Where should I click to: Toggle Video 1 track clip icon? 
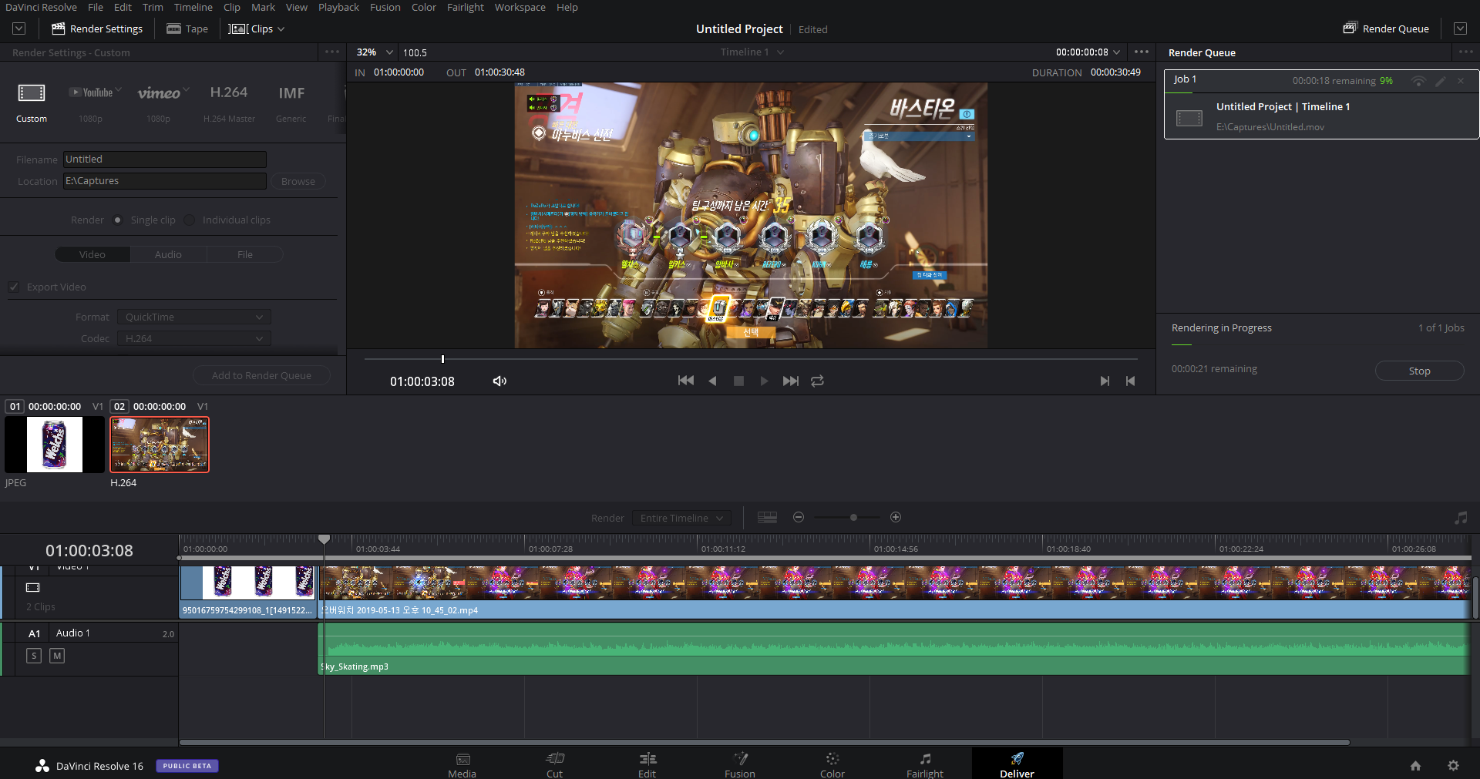click(x=32, y=587)
